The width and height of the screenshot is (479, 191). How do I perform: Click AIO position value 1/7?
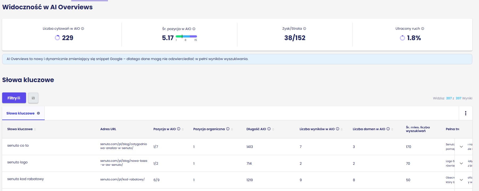[156, 147]
